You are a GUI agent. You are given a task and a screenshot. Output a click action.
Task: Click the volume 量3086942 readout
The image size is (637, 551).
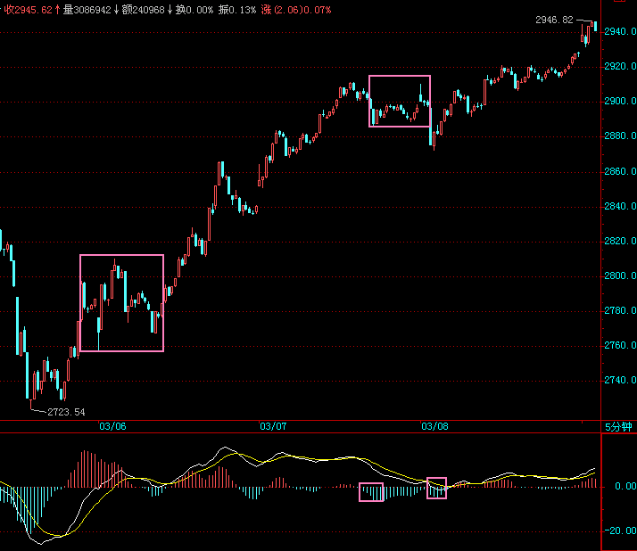pos(87,8)
